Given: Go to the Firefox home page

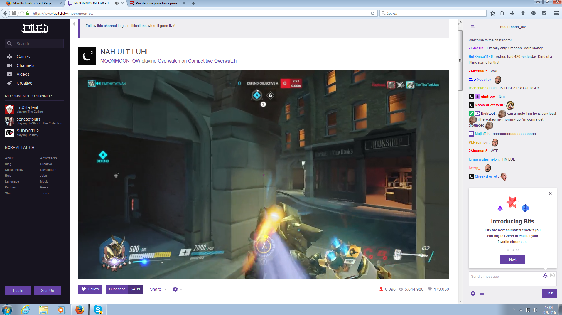Looking at the screenshot, I should point(523,13).
